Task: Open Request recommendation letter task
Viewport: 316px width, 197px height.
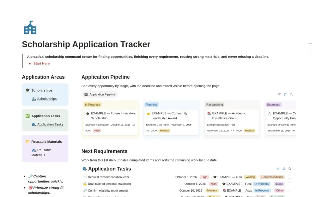Action: (108, 177)
